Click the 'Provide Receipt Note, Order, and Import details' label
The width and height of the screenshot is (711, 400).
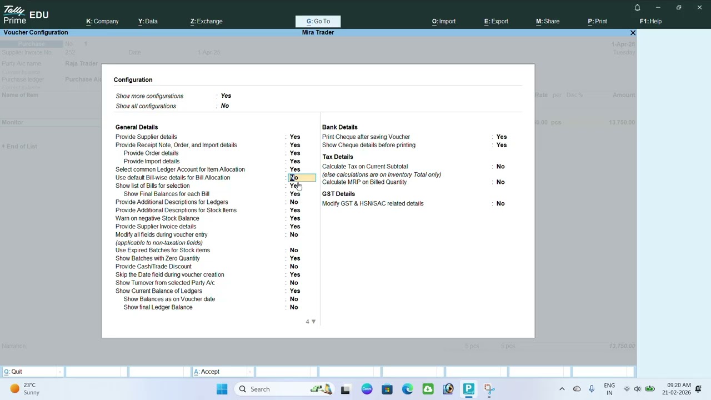pos(176,145)
